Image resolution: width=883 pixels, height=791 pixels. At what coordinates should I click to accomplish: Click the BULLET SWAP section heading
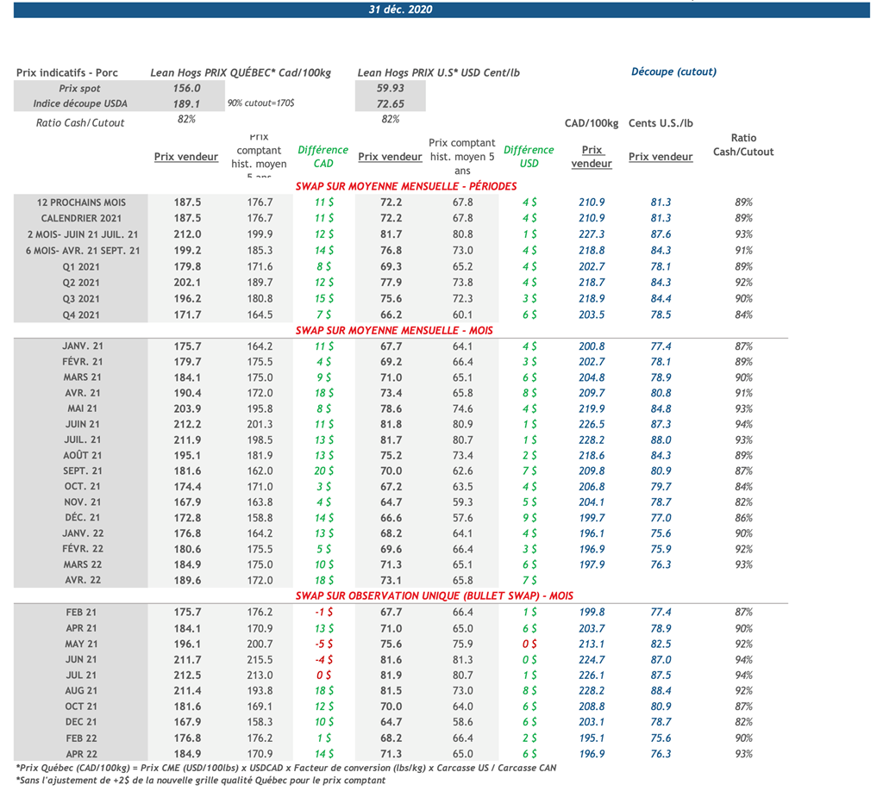(x=434, y=595)
